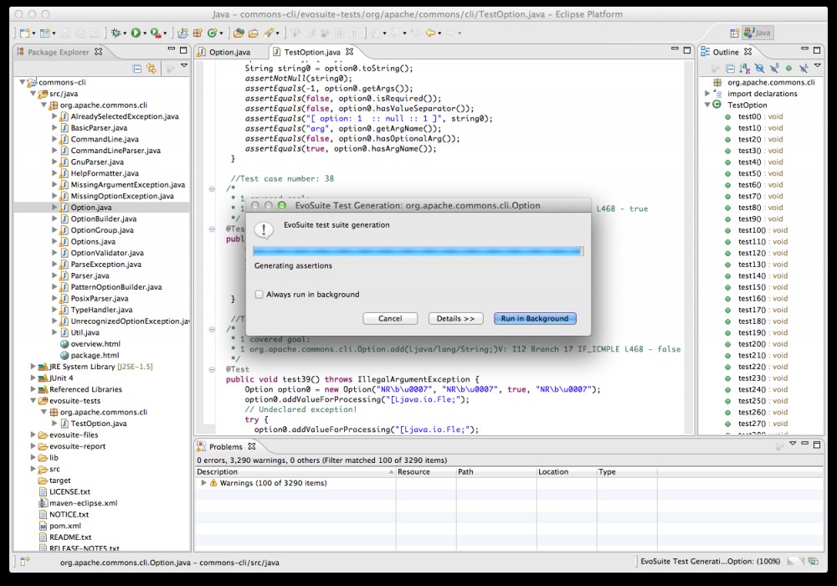Viewport: 837px width, 586px height.
Task: Click the Debug bug icon in toolbar
Action: (114, 33)
